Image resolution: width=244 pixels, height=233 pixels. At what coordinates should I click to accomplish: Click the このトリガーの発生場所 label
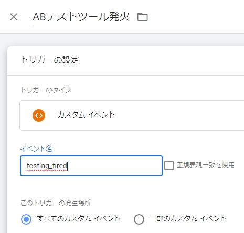click(x=56, y=203)
